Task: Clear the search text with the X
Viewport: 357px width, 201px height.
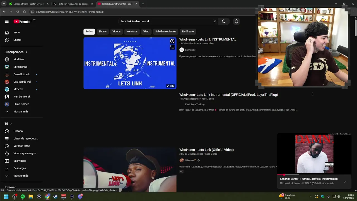Action: click(x=215, y=21)
